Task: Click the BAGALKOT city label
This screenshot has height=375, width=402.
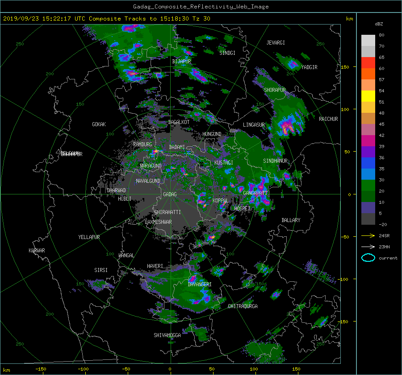Action: coord(179,122)
